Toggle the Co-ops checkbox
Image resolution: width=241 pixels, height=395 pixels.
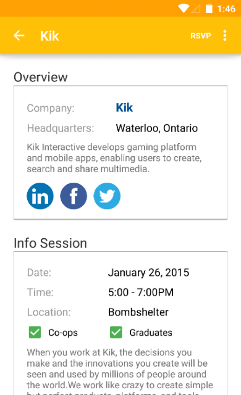point(35,332)
